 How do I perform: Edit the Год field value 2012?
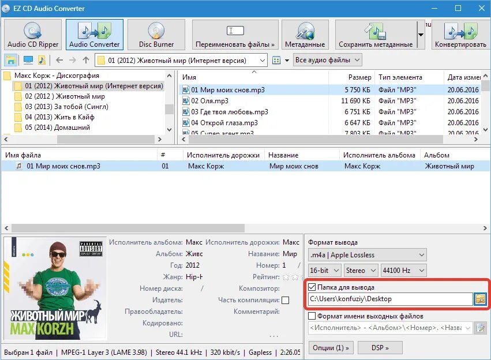193,265
